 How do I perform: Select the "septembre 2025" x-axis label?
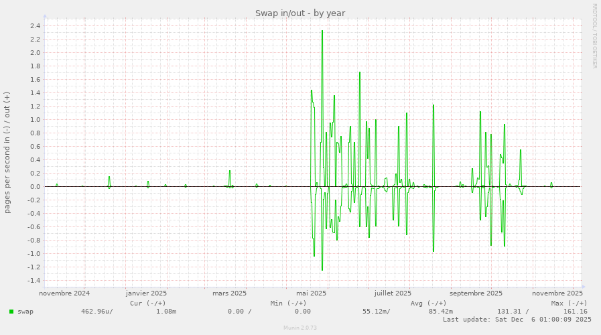(476, 293)
